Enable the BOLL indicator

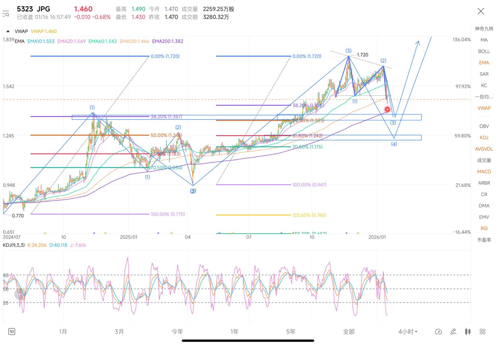coord(484,51)
